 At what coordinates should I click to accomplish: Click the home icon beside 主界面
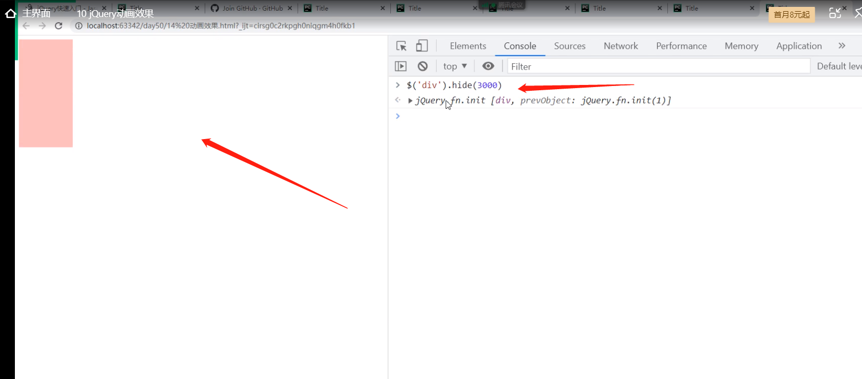[x=11, y=13]
